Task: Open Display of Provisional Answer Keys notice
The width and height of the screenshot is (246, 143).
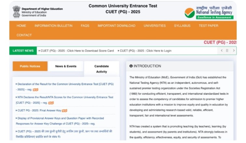Action: [60, 121]
